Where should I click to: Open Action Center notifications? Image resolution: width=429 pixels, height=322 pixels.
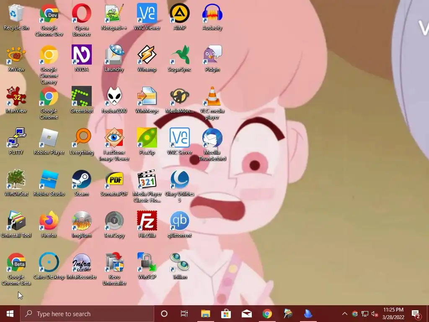click(416, 314)
